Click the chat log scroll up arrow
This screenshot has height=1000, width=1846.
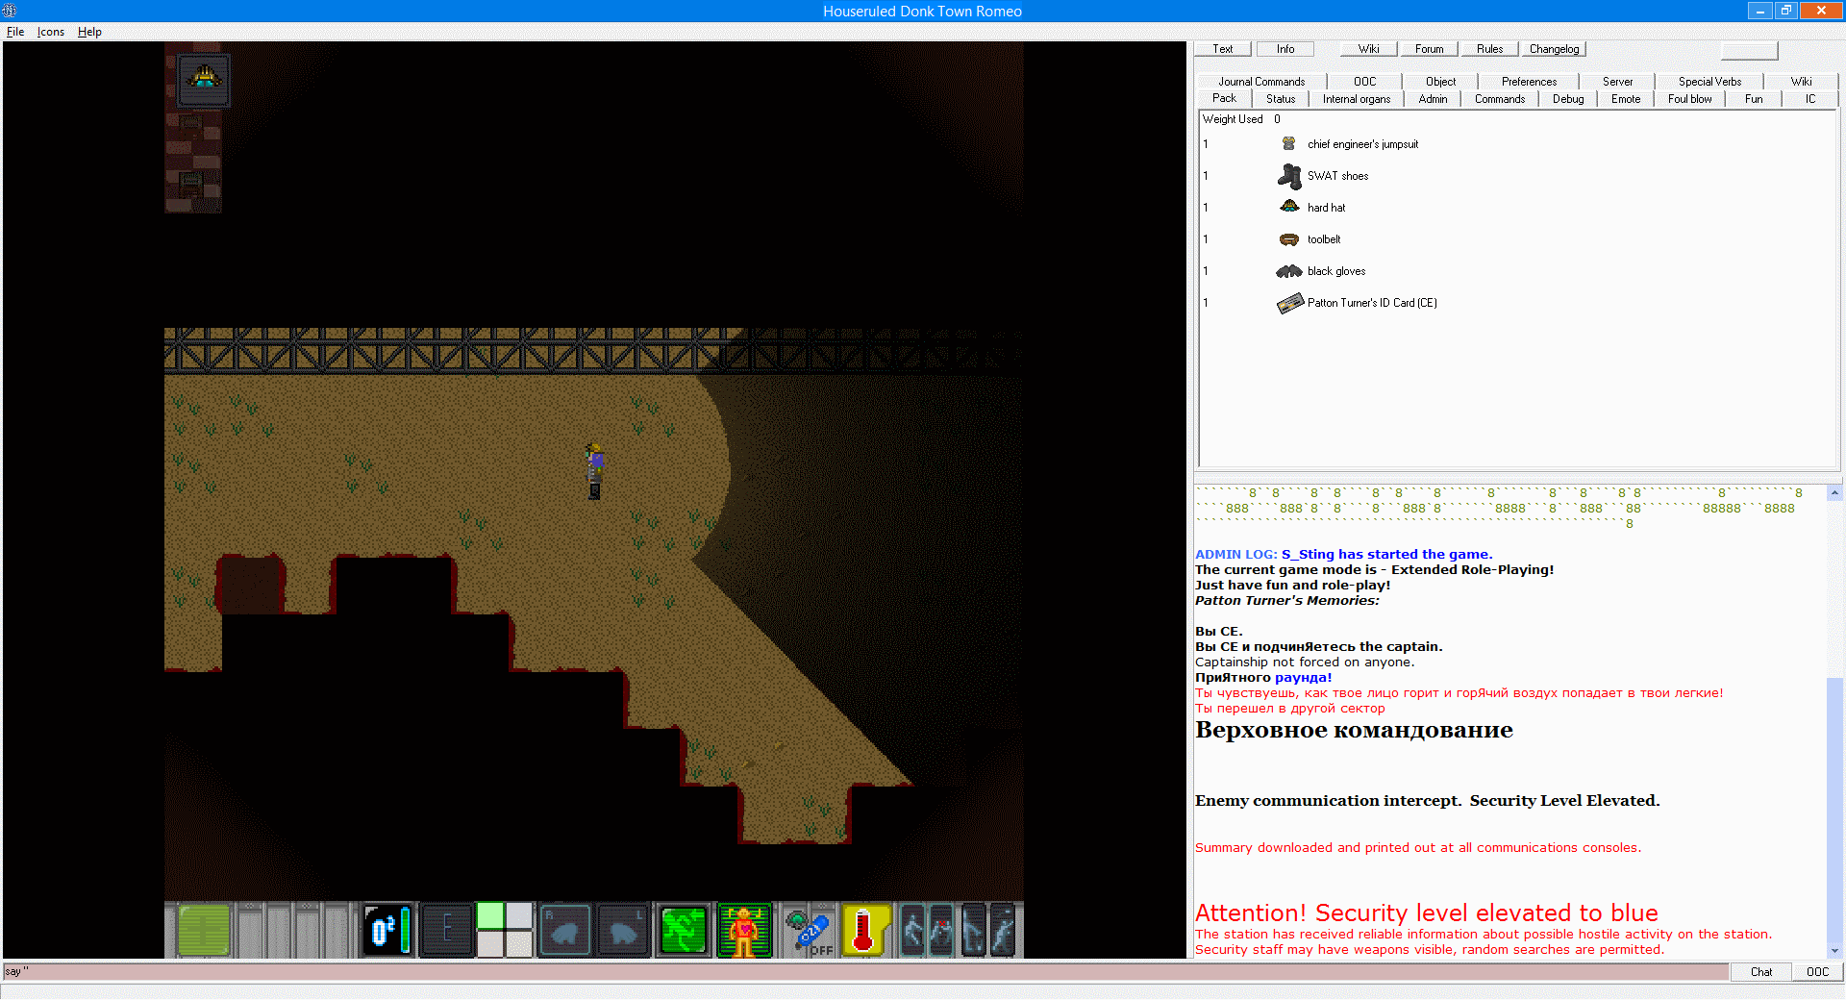click(x=1834, y=492)
